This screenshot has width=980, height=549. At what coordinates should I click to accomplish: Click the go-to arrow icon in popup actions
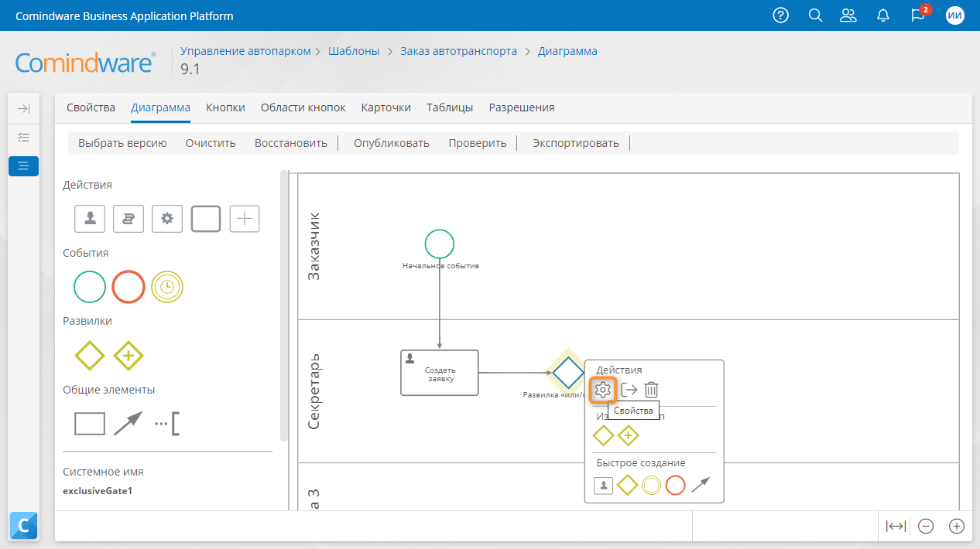[x=629, y=390]
